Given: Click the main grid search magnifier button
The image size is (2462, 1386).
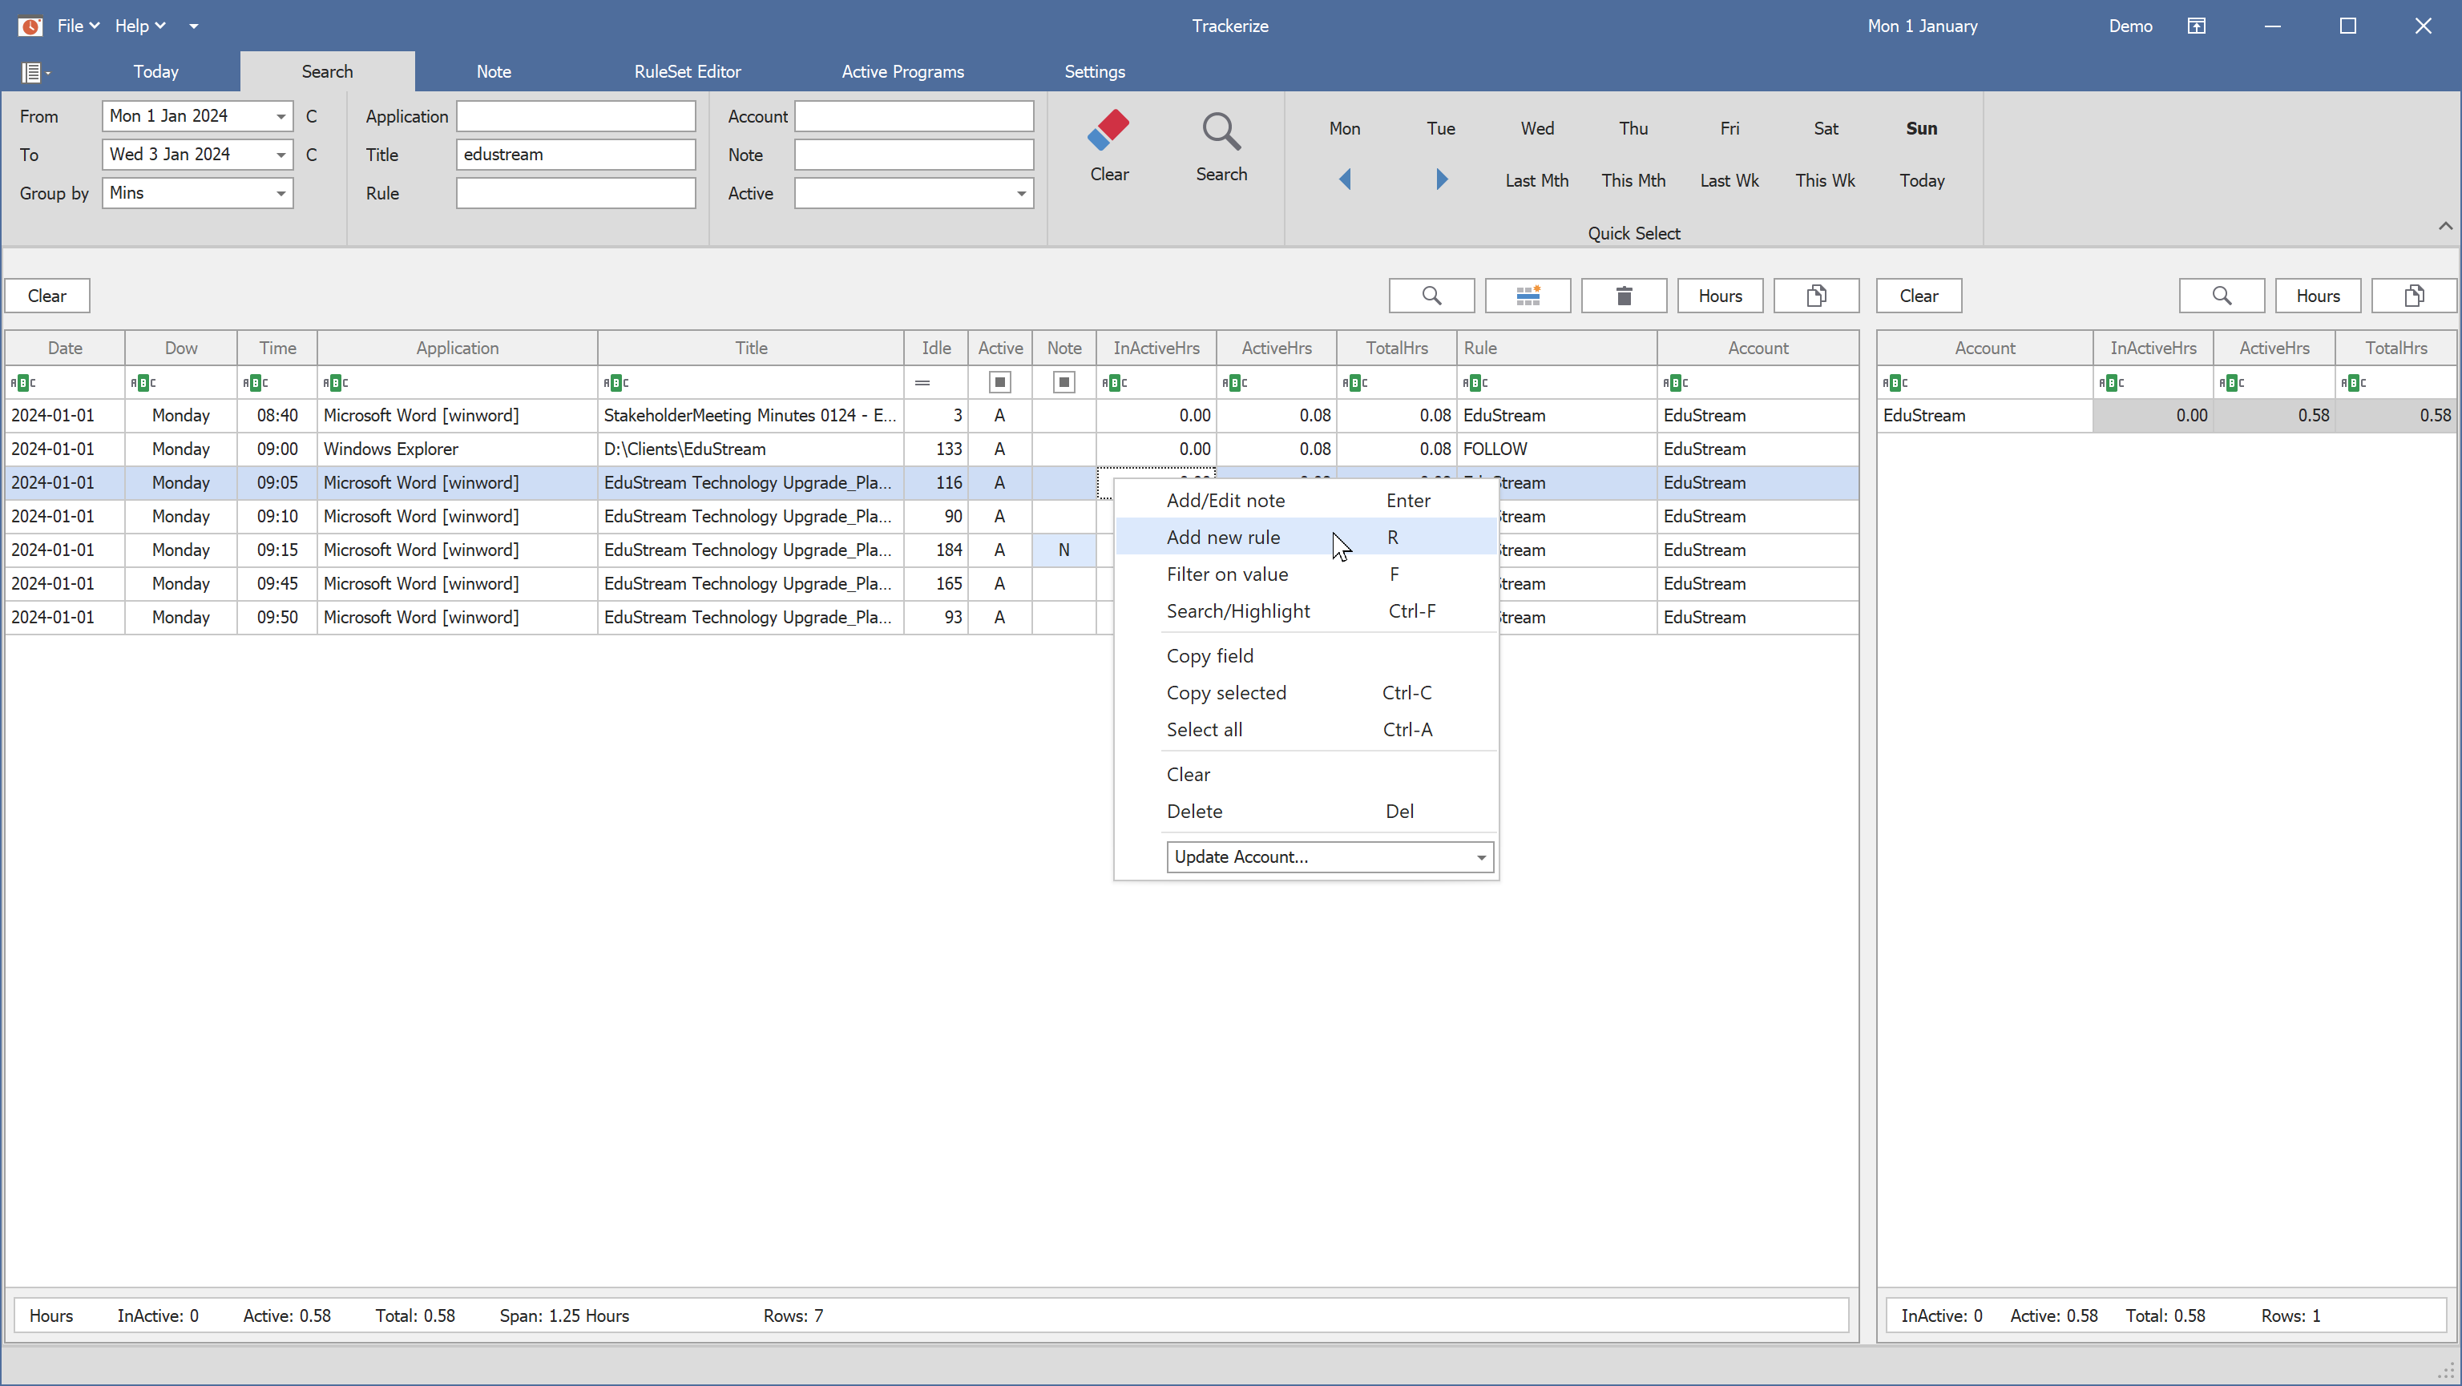Looking at the screenshot, I should coord(1431,296).
